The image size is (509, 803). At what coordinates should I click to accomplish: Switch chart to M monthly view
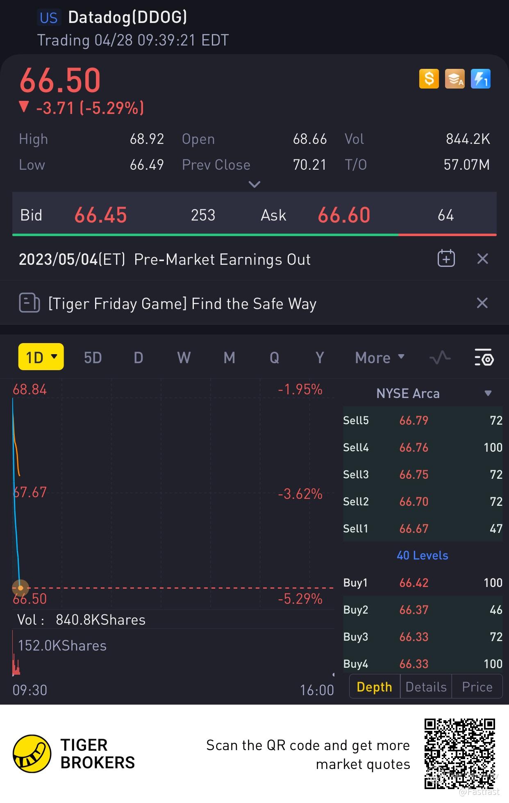pyautogui.click(x=229, y=358)
